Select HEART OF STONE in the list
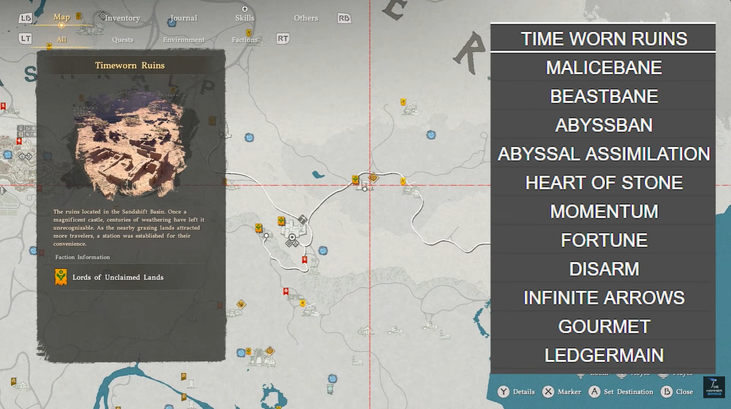This screenshot has height=409, width=731. coord(603,183)
